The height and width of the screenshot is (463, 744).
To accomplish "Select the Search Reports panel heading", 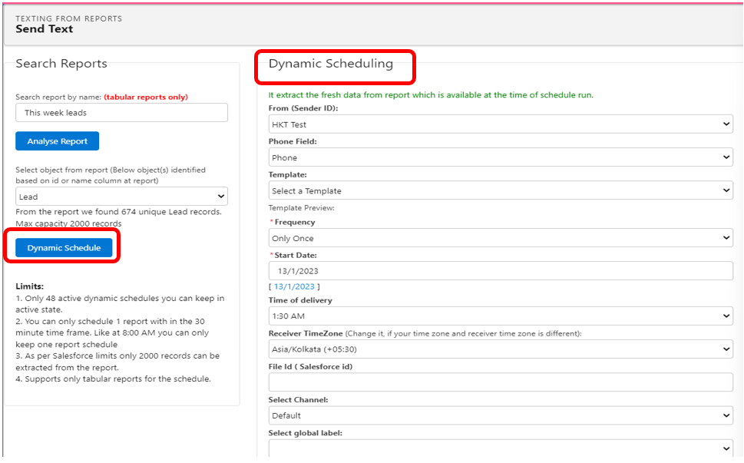I will tap(61, 64).
